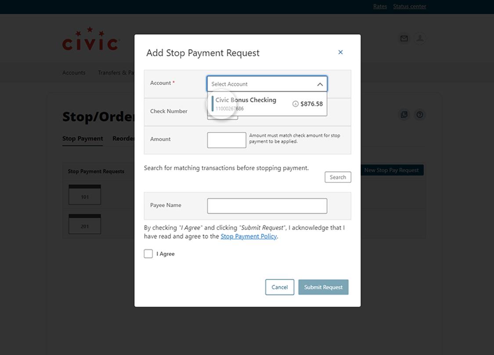Open the Accounts menu
Viewport: 494px width, 355px height.
coord(74,73)
